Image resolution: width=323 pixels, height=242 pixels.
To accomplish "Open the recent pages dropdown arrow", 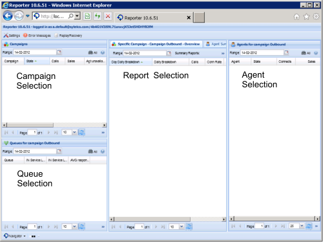I will pyautogui.click(x=28, y=16).
